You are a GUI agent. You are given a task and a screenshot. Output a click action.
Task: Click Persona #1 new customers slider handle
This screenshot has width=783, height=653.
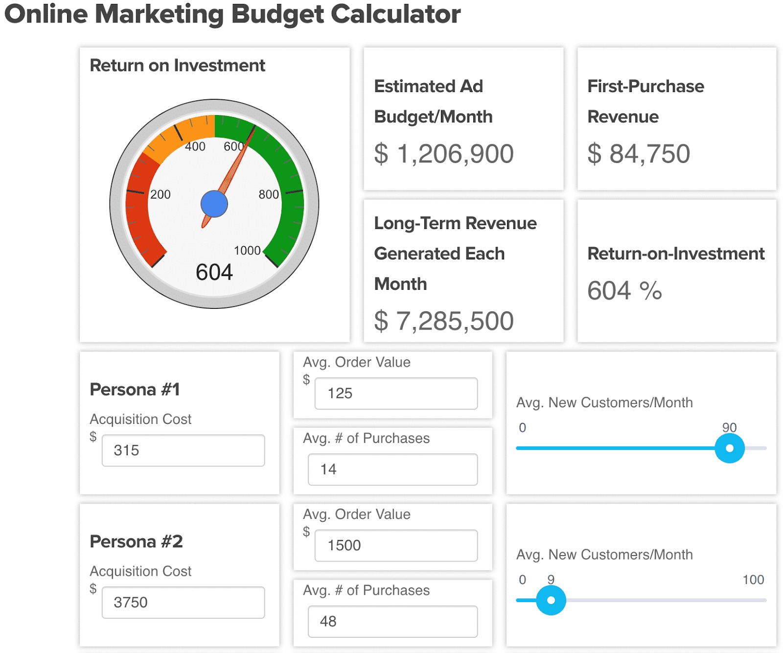(729, 448)
